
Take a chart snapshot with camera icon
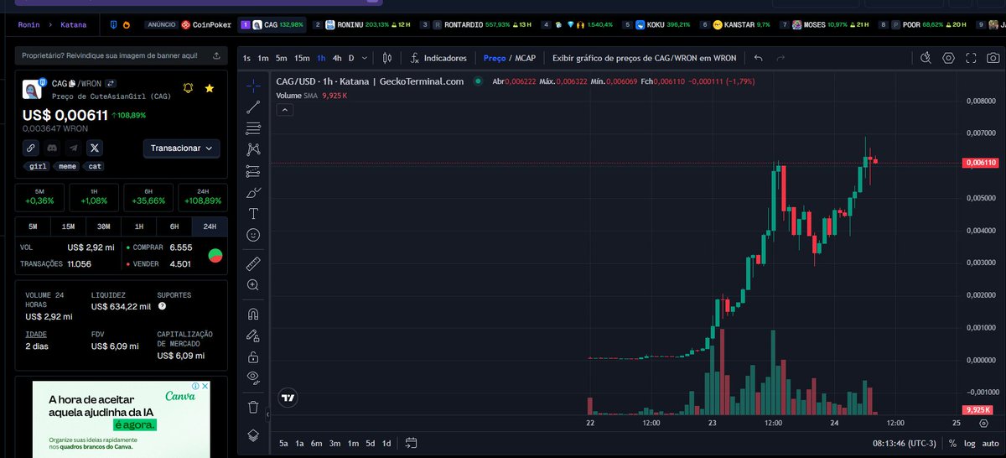993,58
